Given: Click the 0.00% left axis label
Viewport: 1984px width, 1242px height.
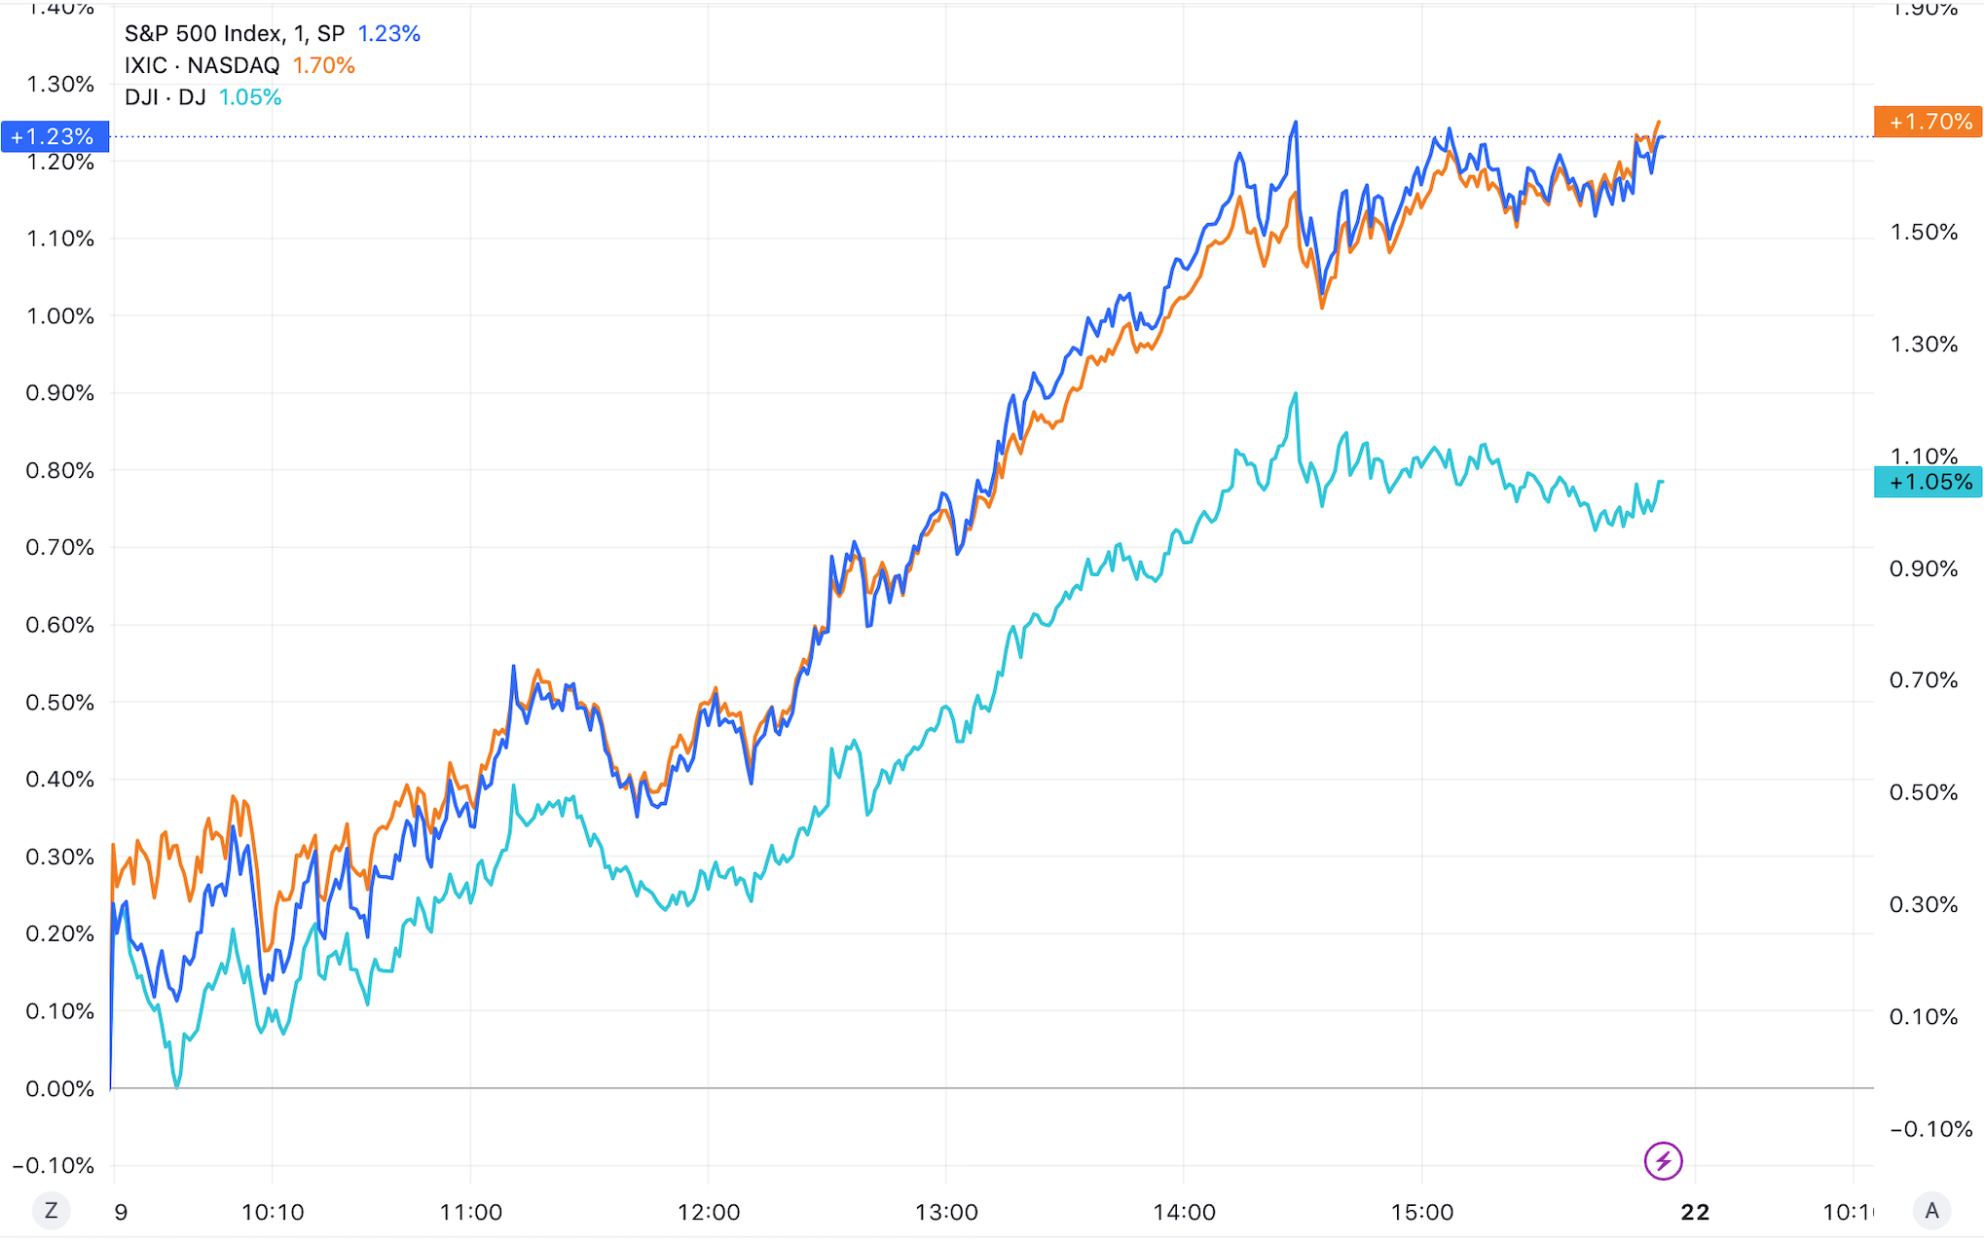Looking at the screenshot, I should 60,1088.
